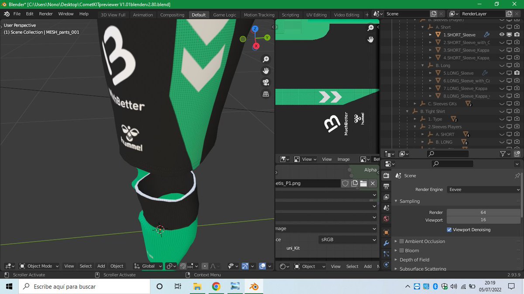Switch orthographic/perspective grid icon in viewport
524x294 pixels.
[266, 94]
